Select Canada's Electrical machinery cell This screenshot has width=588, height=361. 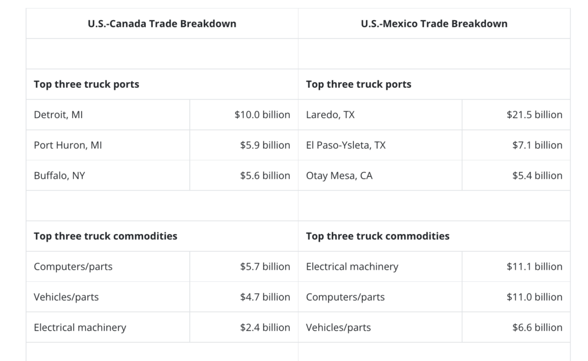80,327
